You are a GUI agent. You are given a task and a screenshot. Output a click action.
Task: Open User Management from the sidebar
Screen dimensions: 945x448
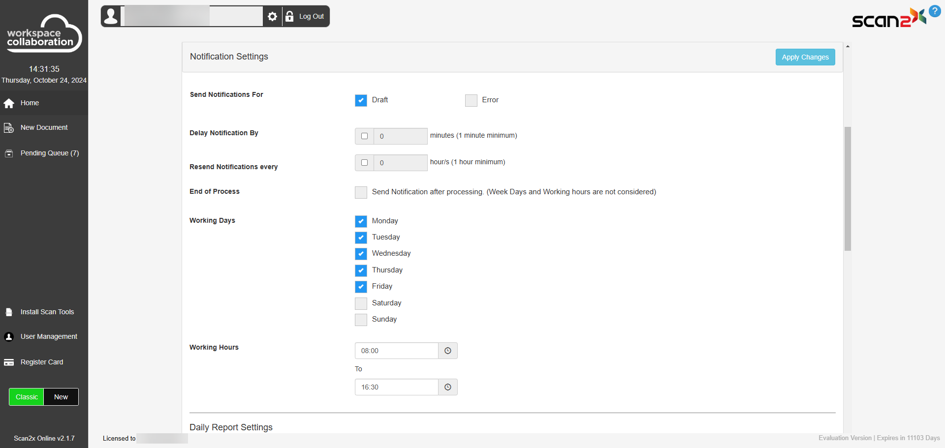(48, 337)
